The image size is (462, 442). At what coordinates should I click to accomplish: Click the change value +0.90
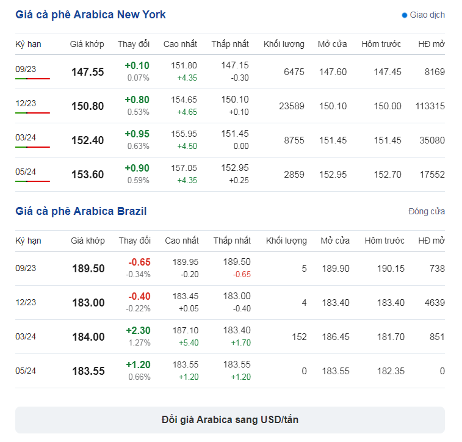tap(137, 168)
